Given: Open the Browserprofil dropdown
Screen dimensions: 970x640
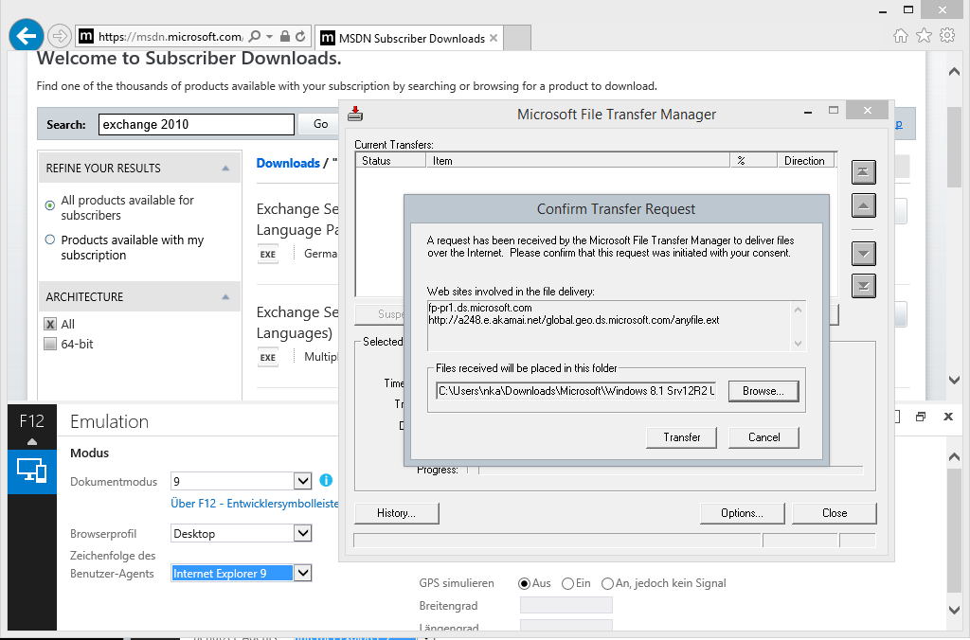Looking at the screenshot, I should coord(302,533).
